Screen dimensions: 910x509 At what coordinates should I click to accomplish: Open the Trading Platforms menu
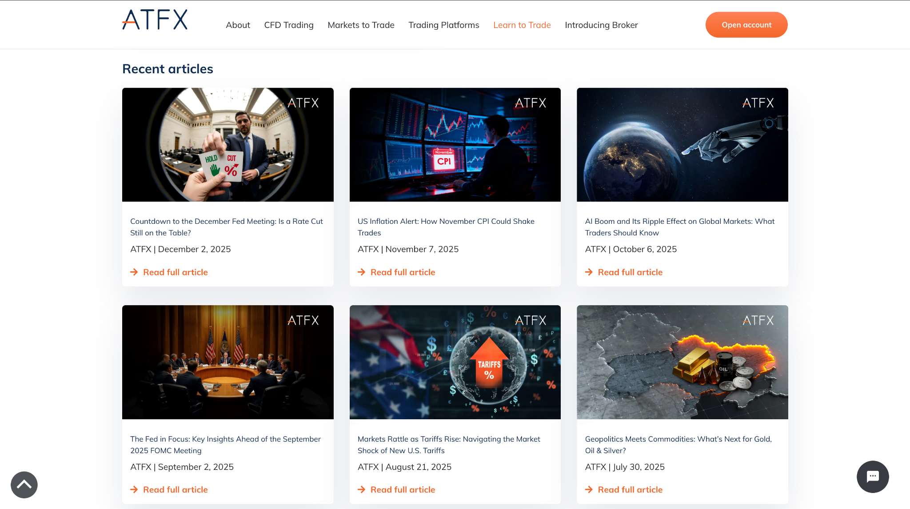tap(443, 25)
